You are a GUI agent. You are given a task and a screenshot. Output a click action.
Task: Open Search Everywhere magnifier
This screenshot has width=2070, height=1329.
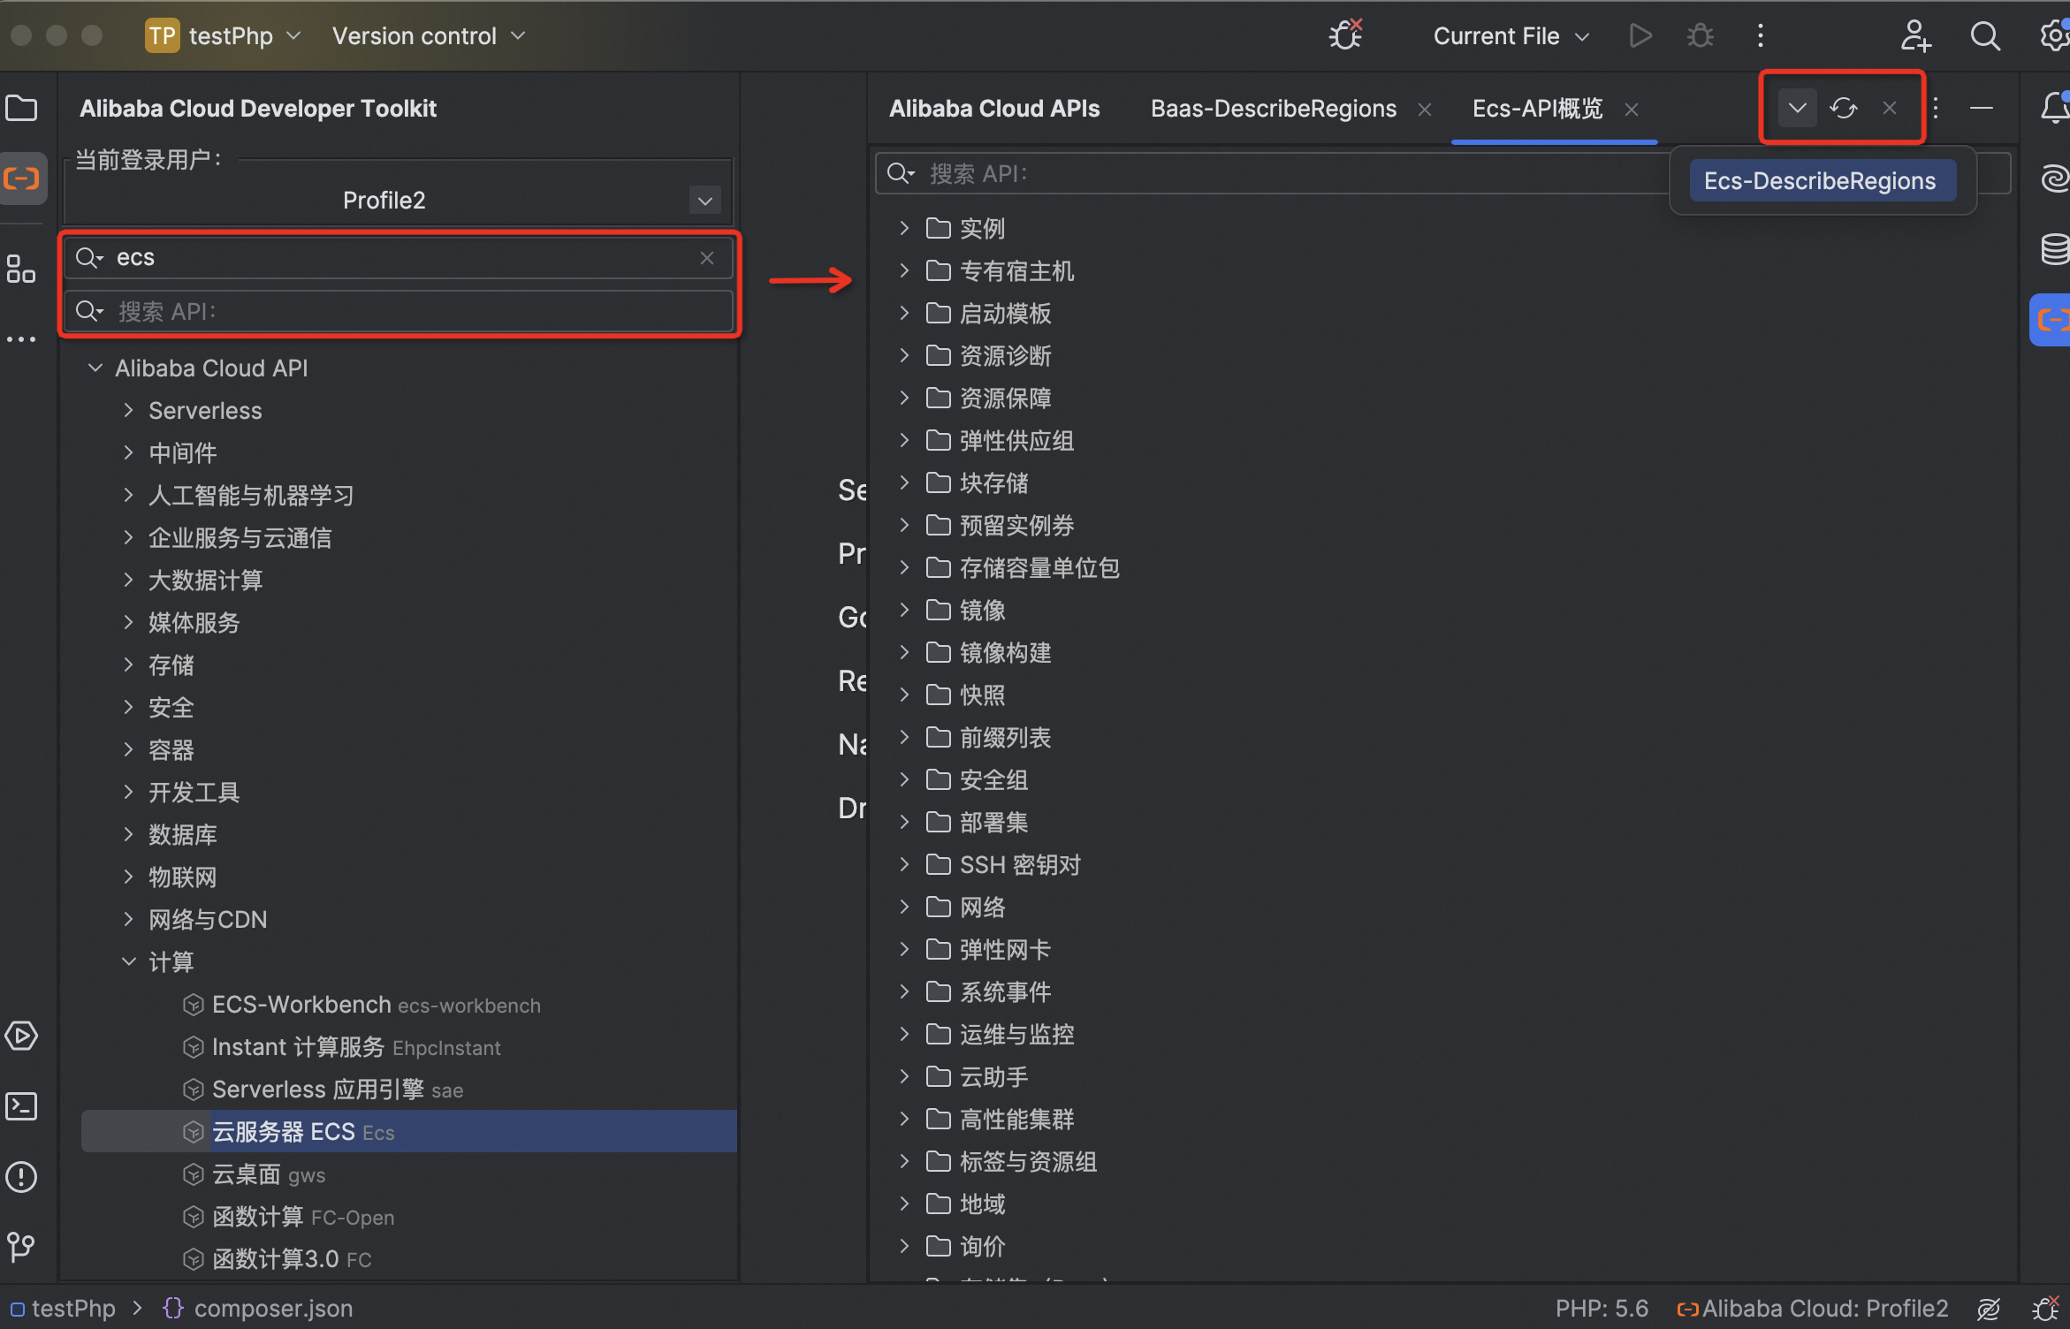coord(1985,35)
